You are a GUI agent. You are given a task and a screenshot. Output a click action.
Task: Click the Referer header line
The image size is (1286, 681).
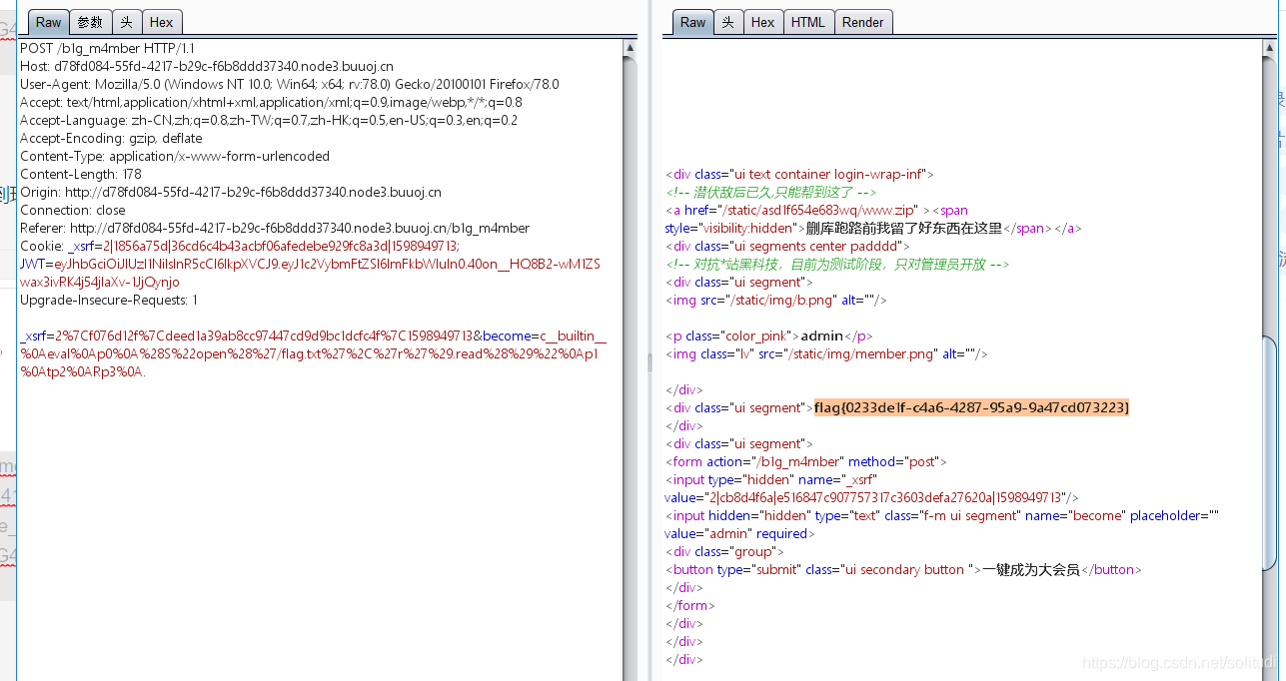pos(275,228)
